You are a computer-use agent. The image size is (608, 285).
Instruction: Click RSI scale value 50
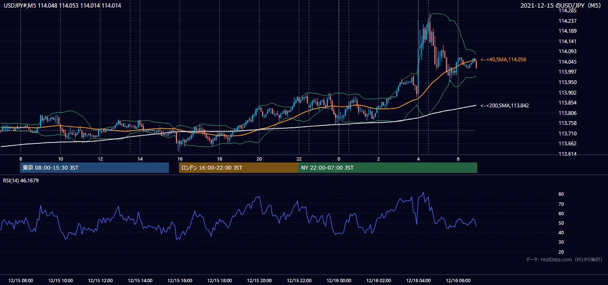561,223
